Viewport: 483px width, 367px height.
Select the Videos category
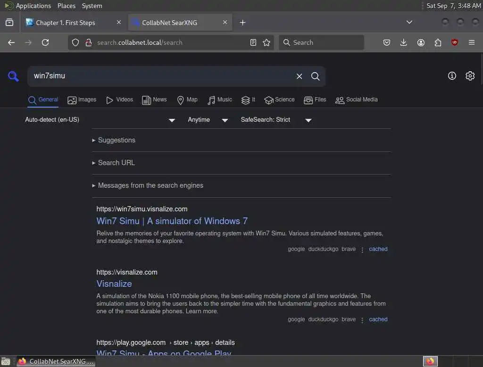coord(119,100)
